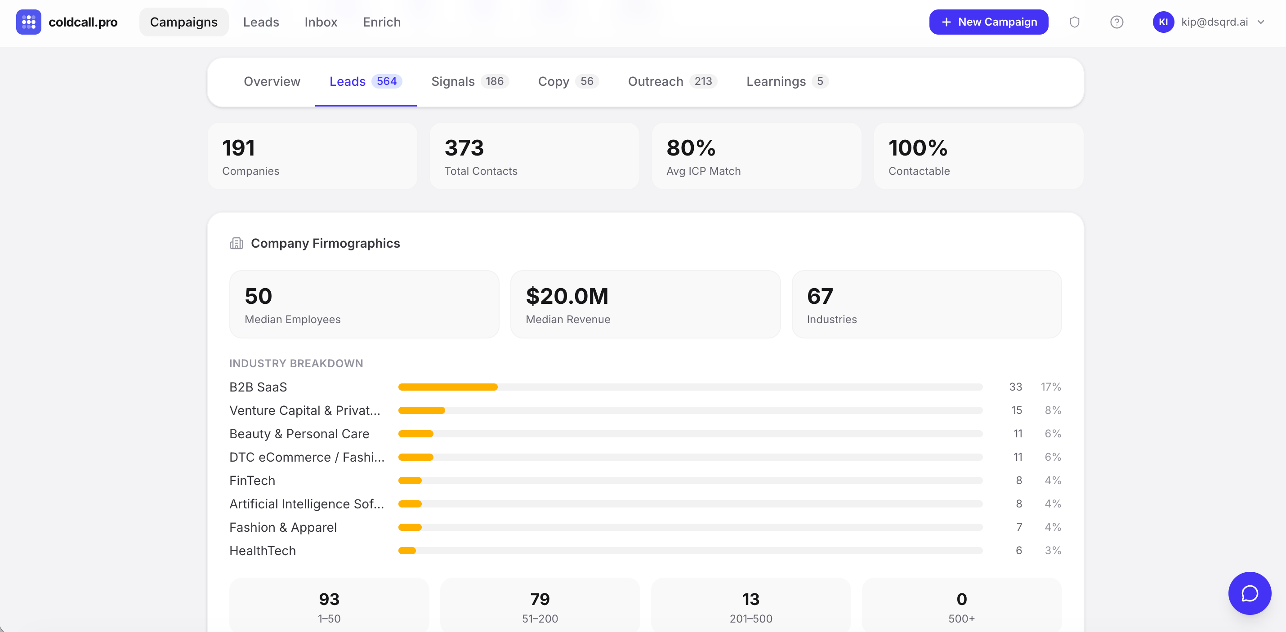Viewport: 1286px width, 632px height.
Task: Click the KI user avatar
Action: pos(1163,22)
